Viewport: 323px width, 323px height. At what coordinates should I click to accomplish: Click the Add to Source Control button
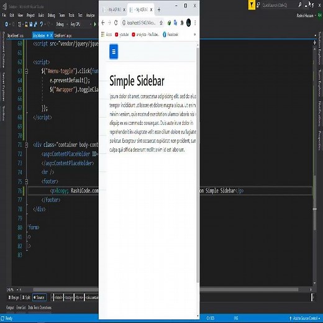click(305, 318)
